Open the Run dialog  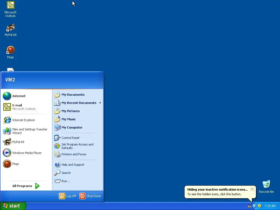(78, 181)
